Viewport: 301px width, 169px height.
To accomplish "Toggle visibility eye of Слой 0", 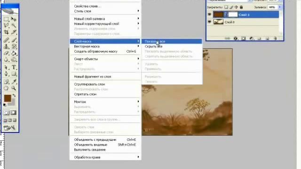I will [209, 22].
